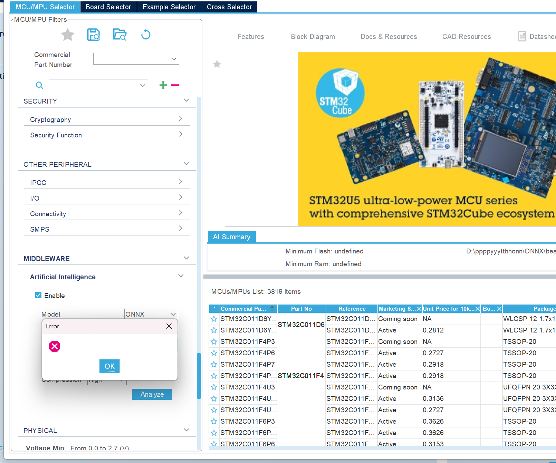Remove the Bo... column via X
Screen dimensions: 556x463
pyautogui.click(x=499, y=309)
